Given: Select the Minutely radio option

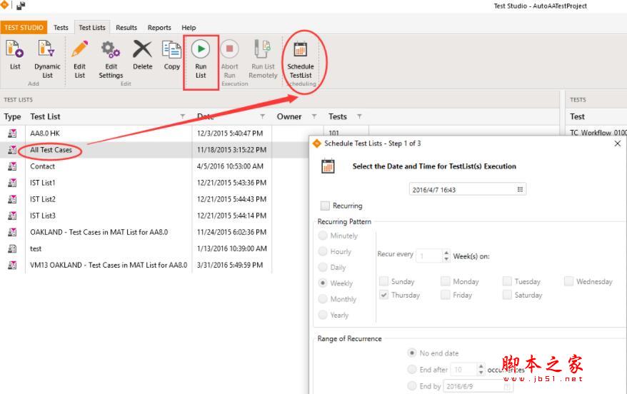Looking at the screenshot, I should pos(323,236).
